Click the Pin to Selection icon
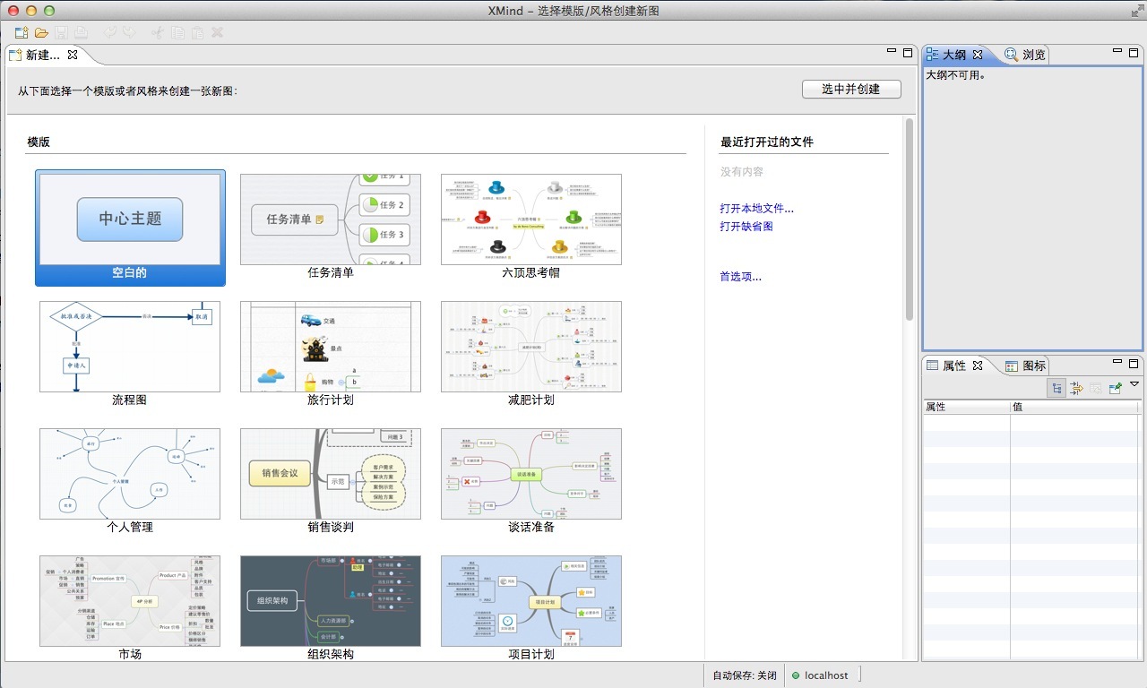This screenshot has height=688, width=1147. [1116, 388]
